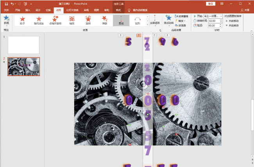Image resolution: width=254 pixels, height=167 pixels.
Task: Apply the 旋转 (Swivel) animation effect
Action: point(88,20)
